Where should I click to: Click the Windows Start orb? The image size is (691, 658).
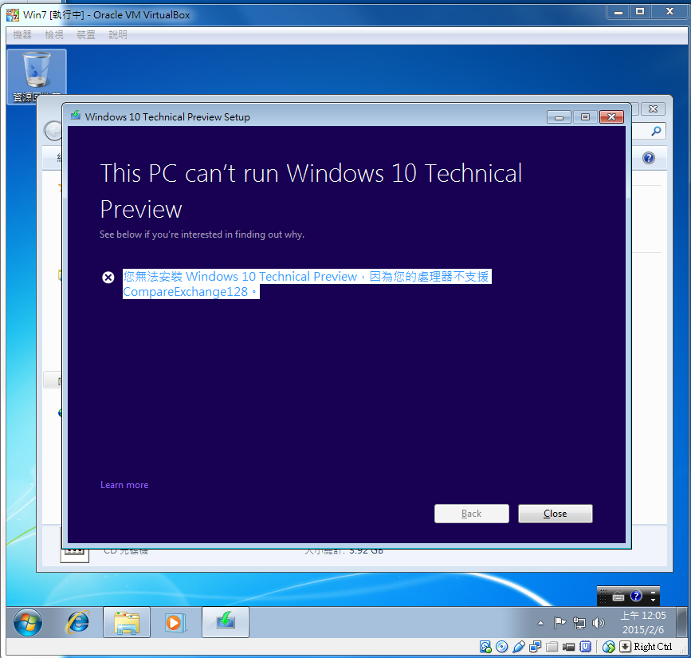28,622
